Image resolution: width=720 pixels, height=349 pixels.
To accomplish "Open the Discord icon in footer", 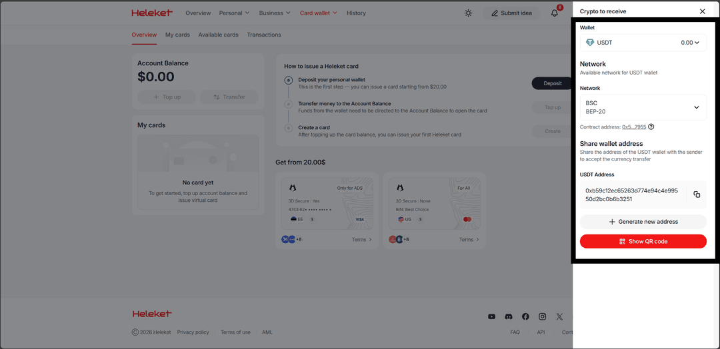I will click(509, 317).
